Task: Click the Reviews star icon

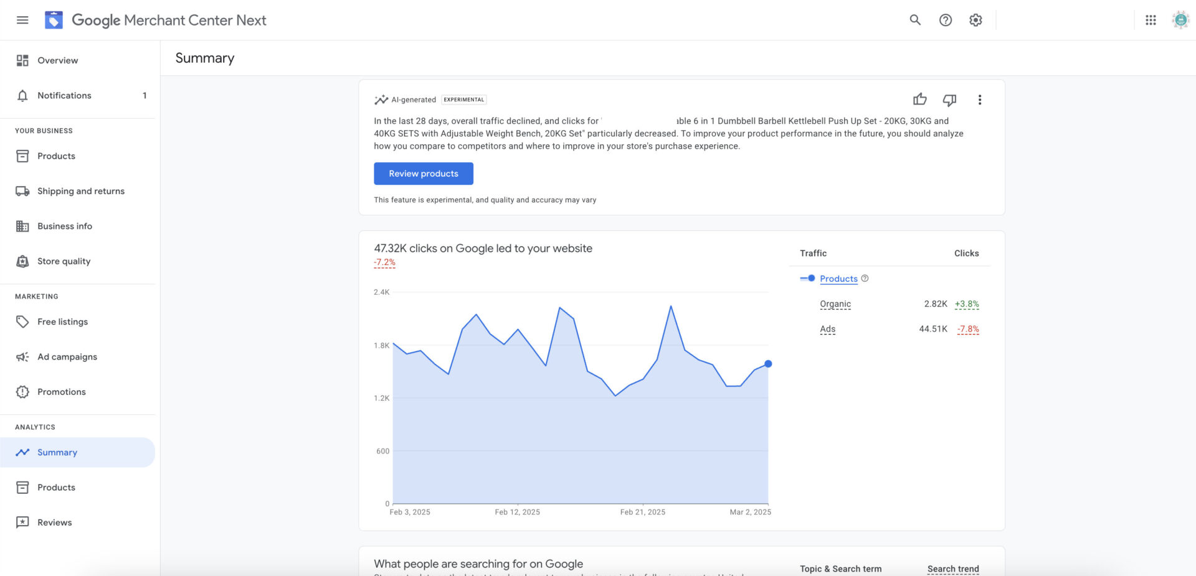Action: 22,523
